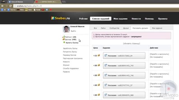Switch to the browser tab with heart icon
The image size is (179, 100).
[x=48, y=2]
